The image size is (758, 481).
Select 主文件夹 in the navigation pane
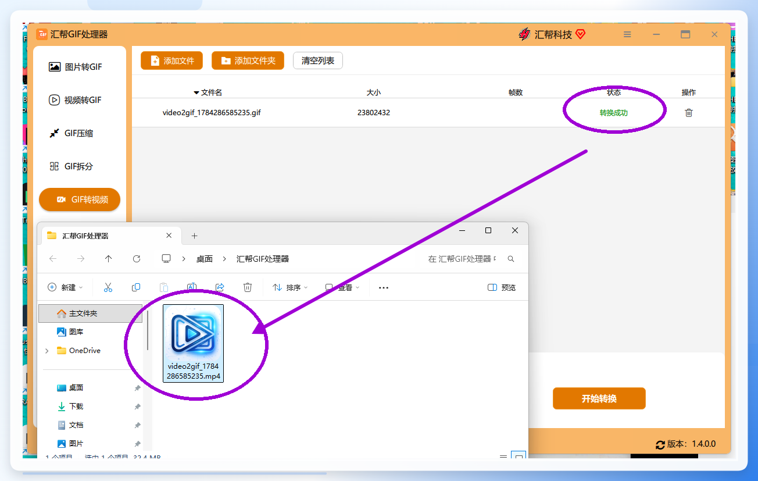point(90,313)
